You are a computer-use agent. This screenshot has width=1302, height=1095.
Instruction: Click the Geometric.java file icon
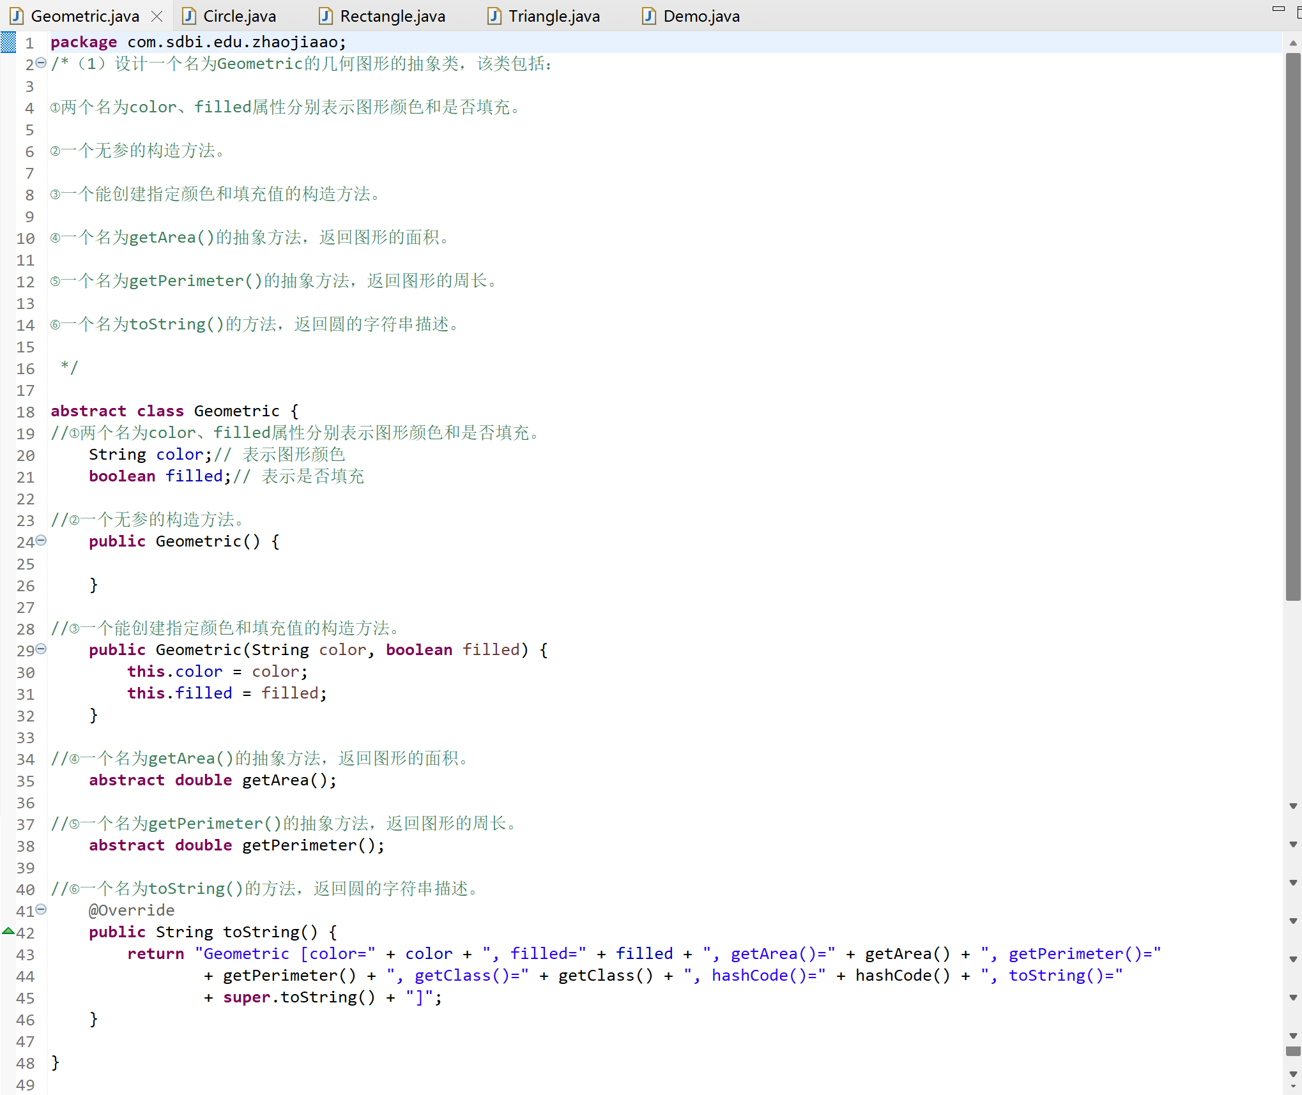(17, 17)
